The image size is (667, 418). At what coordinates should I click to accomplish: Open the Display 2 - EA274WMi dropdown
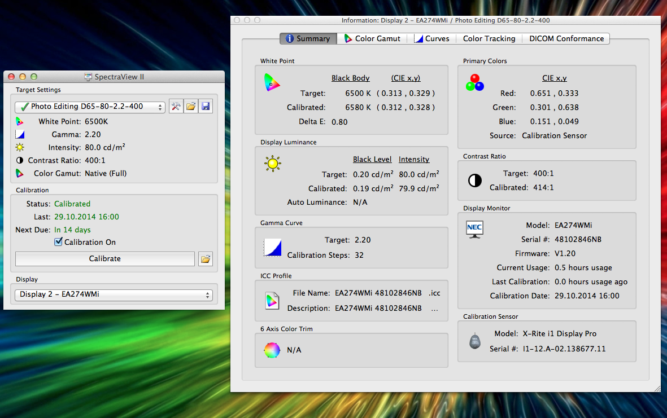click(114, 295)
